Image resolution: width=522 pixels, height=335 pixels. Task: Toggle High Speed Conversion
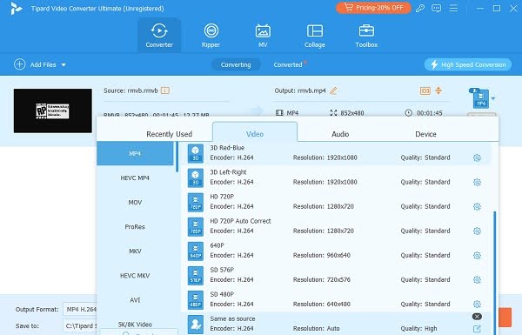tap(468, 64)
